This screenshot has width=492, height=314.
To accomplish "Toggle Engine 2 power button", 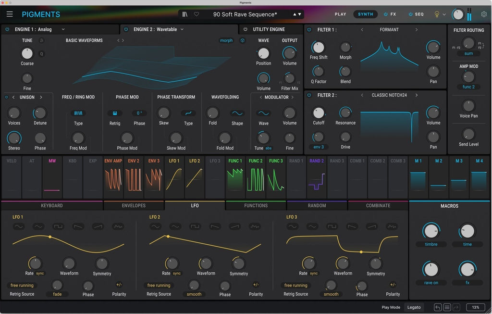I will pyautogui.click(x=126, y=29).
